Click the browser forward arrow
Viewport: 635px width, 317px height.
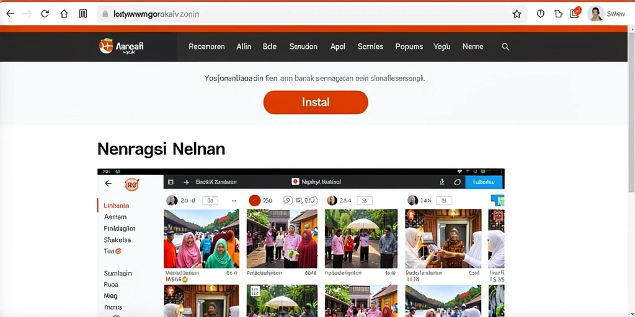(x=27, y=14)
